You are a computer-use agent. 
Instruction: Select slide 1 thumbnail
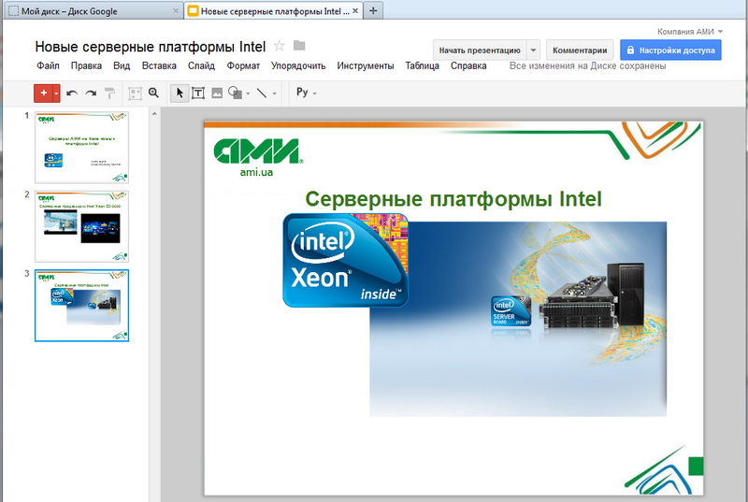pyautogui.click(x=81, y=148)
